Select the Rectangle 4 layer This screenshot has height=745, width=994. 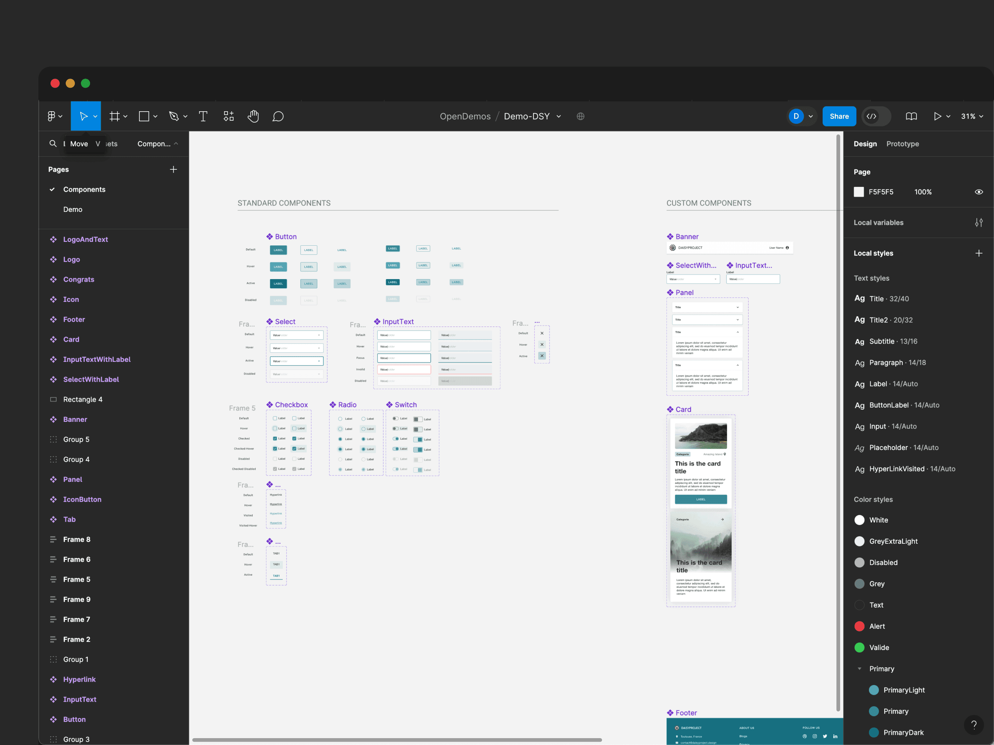[x=83, y=399]
